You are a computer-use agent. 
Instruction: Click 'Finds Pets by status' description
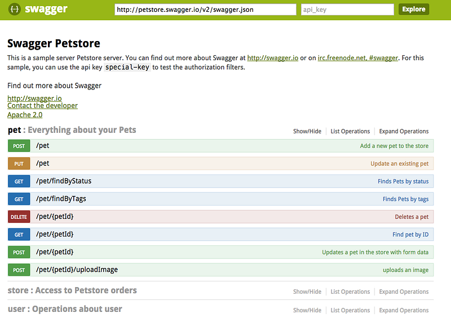click(403, 181)
